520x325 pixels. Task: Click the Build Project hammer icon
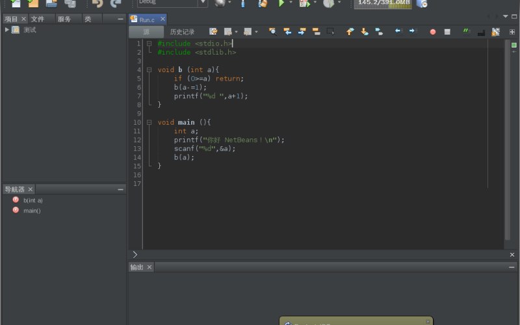(242, 3)
